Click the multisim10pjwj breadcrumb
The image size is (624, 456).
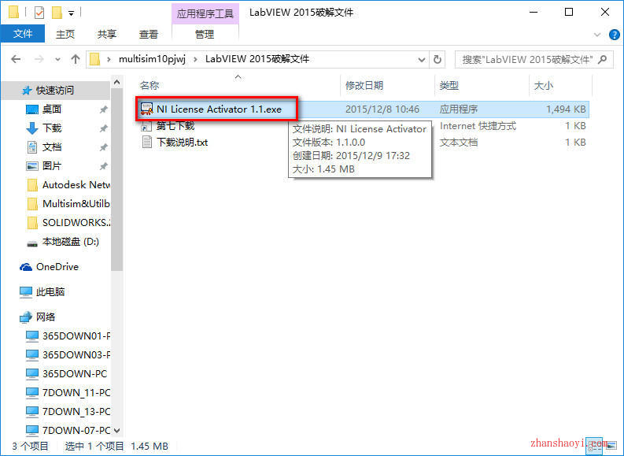tap(152, 59)
